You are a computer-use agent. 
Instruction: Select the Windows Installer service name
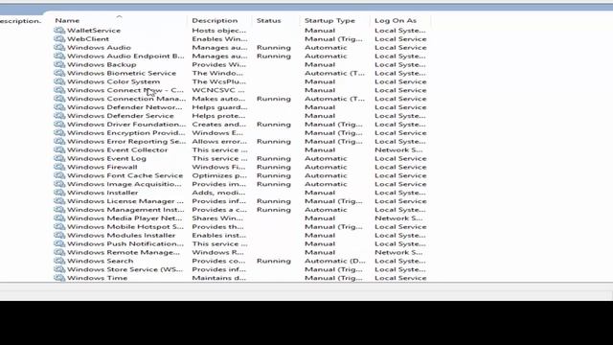[102, 193]
